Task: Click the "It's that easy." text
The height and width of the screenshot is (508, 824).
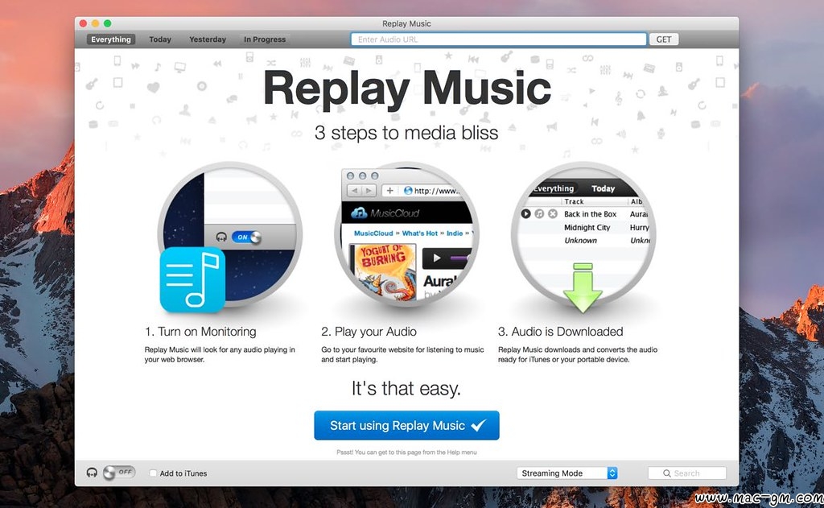Action: tap(406, 389)
